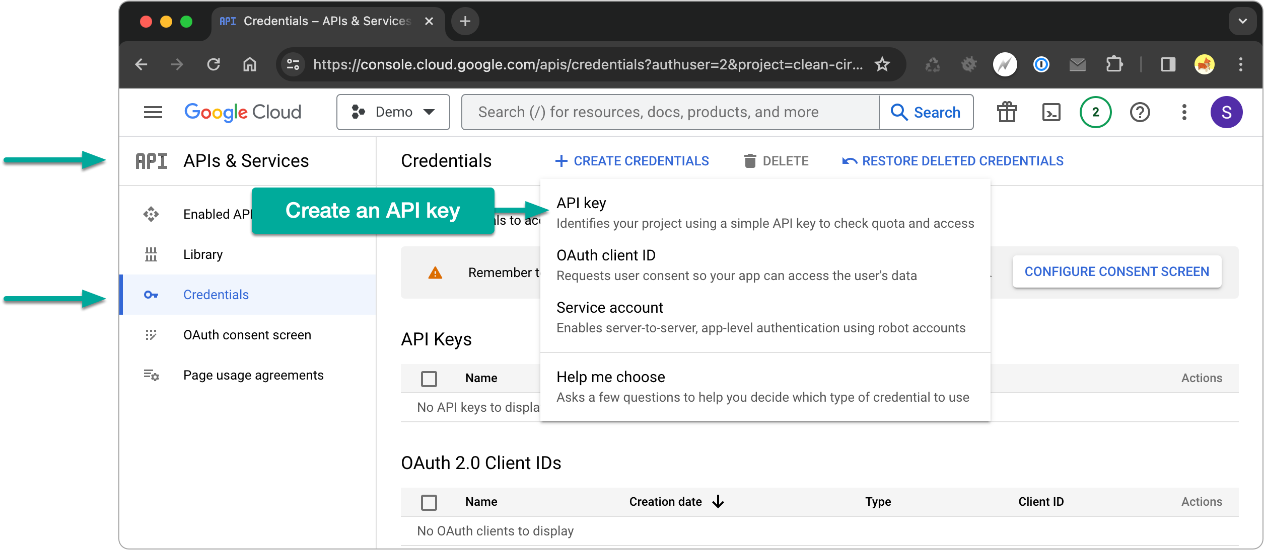Open Enabled APIs sidebar item
1264x550 pixels.
[217, 214]
